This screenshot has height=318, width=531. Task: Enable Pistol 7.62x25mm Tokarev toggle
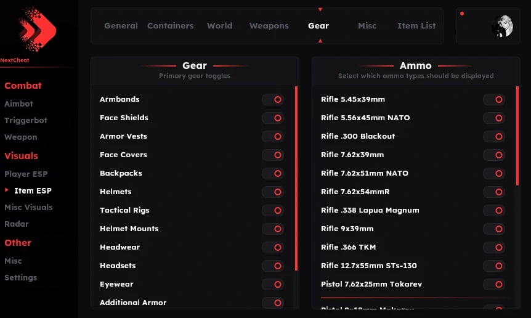[x=494, y=284]
